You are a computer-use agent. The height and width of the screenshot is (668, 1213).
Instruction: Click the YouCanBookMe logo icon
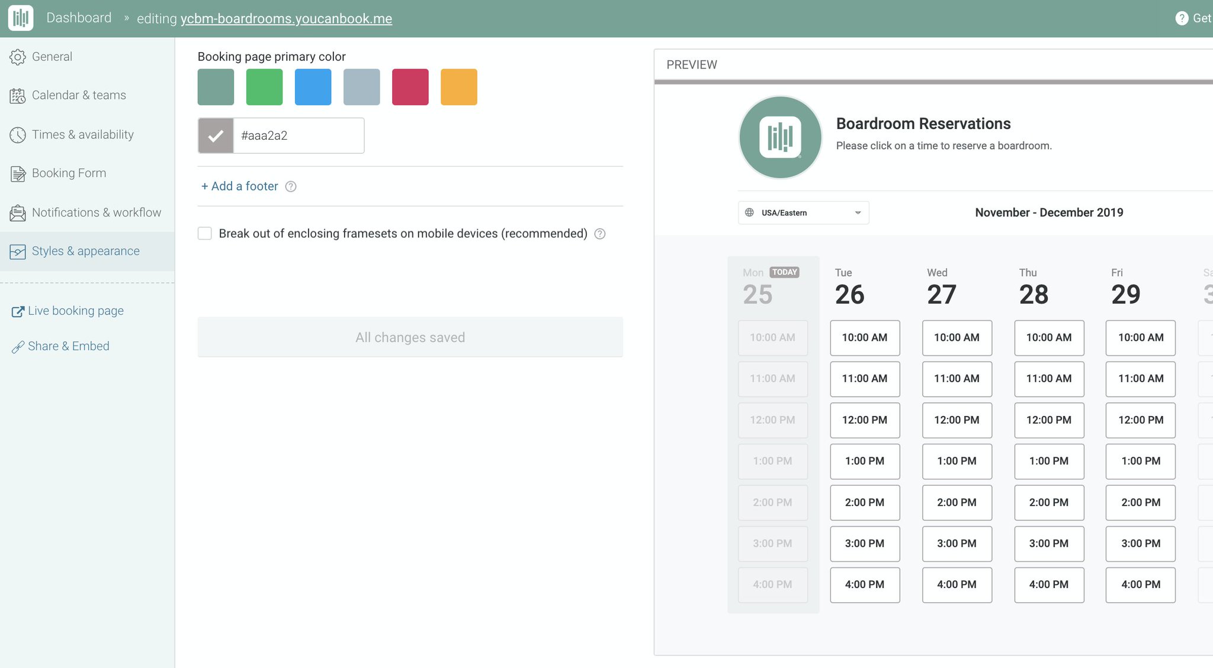pos(21,18)
